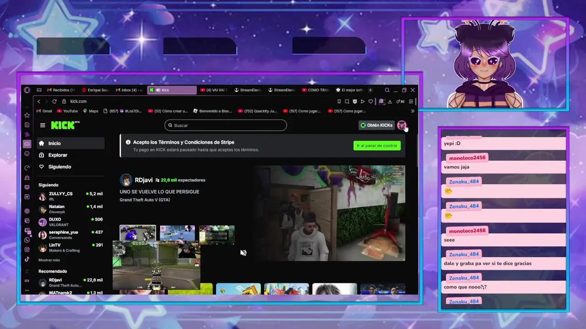Switch to the Inbox (4) tab

[129, 90]
